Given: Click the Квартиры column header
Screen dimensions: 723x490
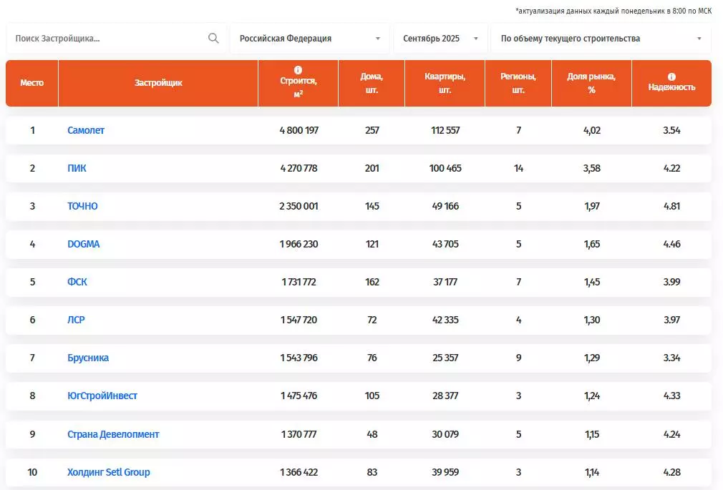Looking at the screenshot, I should [x=445, y=83].
